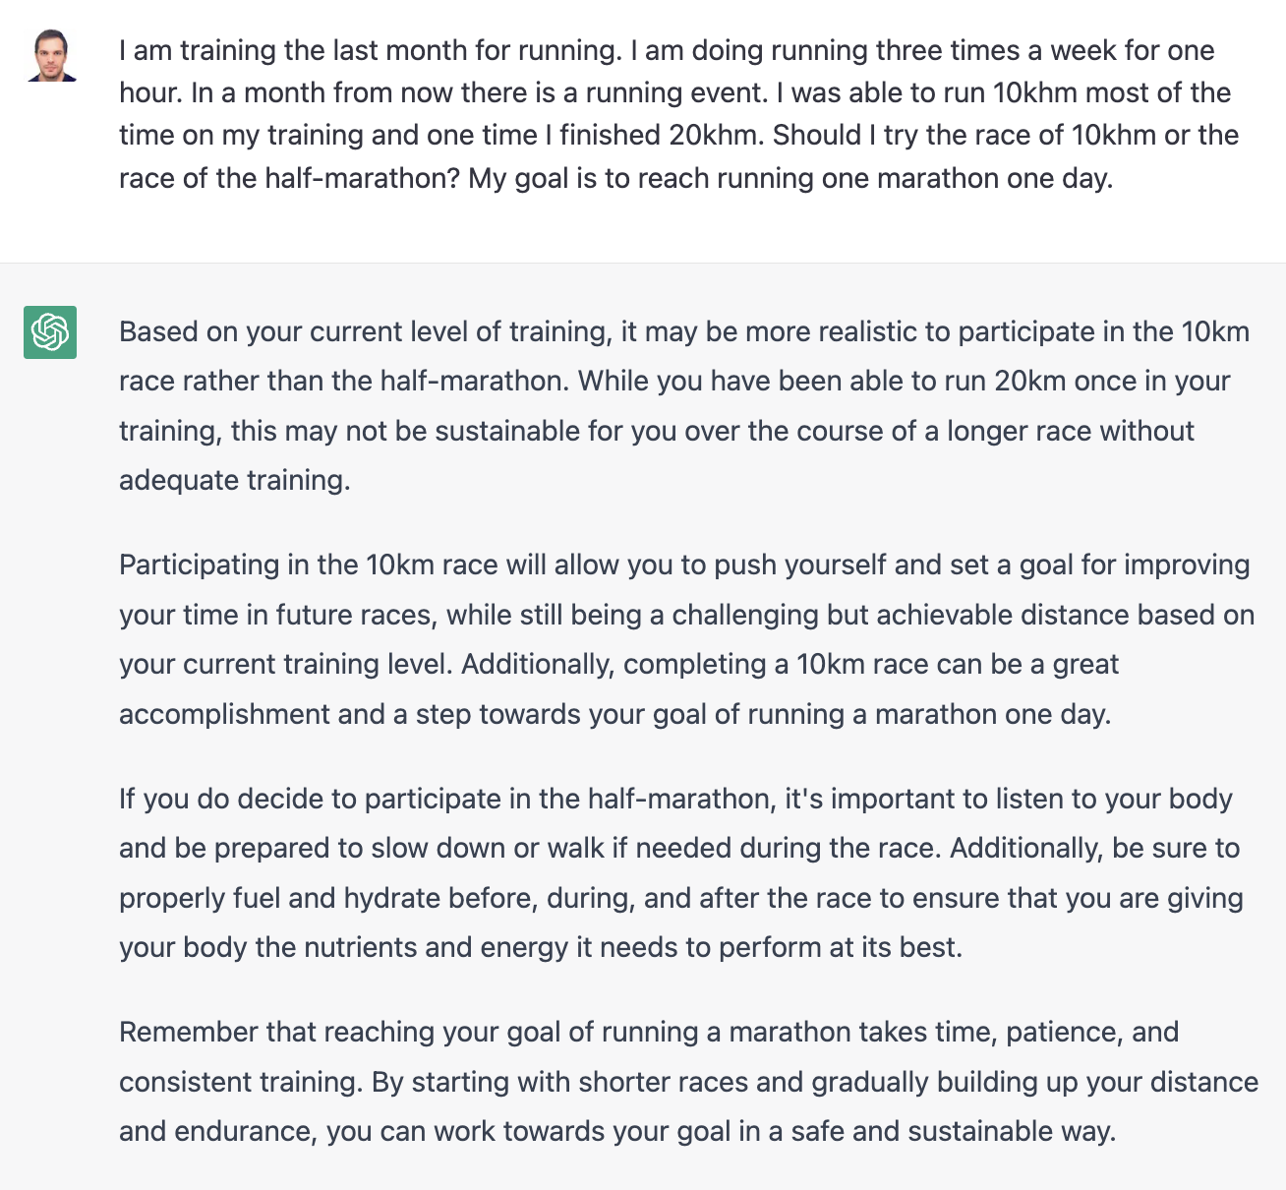Click the word "accomplishment" in the response
This screenshot has width=1286, height=1190.
click(x=224, y=714)
